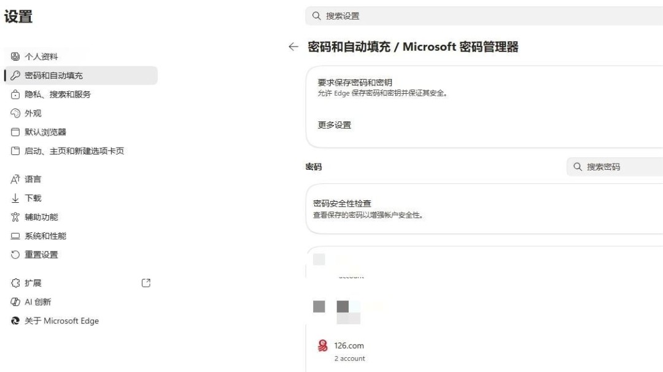Click the profile icon beside 个人资料
The image size is (663, 372).
tap(15, 56)
